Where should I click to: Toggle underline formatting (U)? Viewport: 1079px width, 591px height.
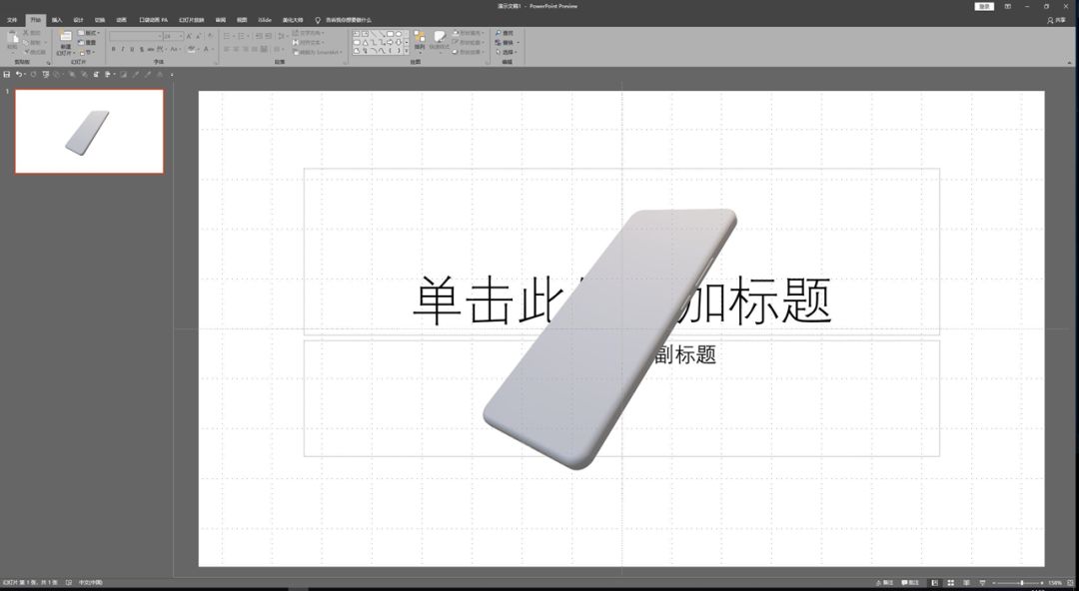coord(132,49)
